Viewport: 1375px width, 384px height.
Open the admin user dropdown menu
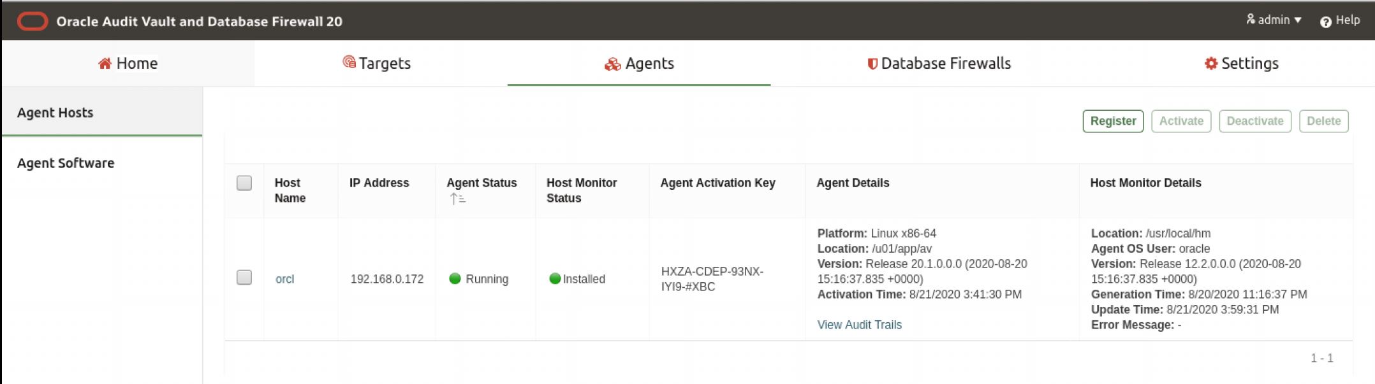pyautogui.click(x=1274, y=20)
